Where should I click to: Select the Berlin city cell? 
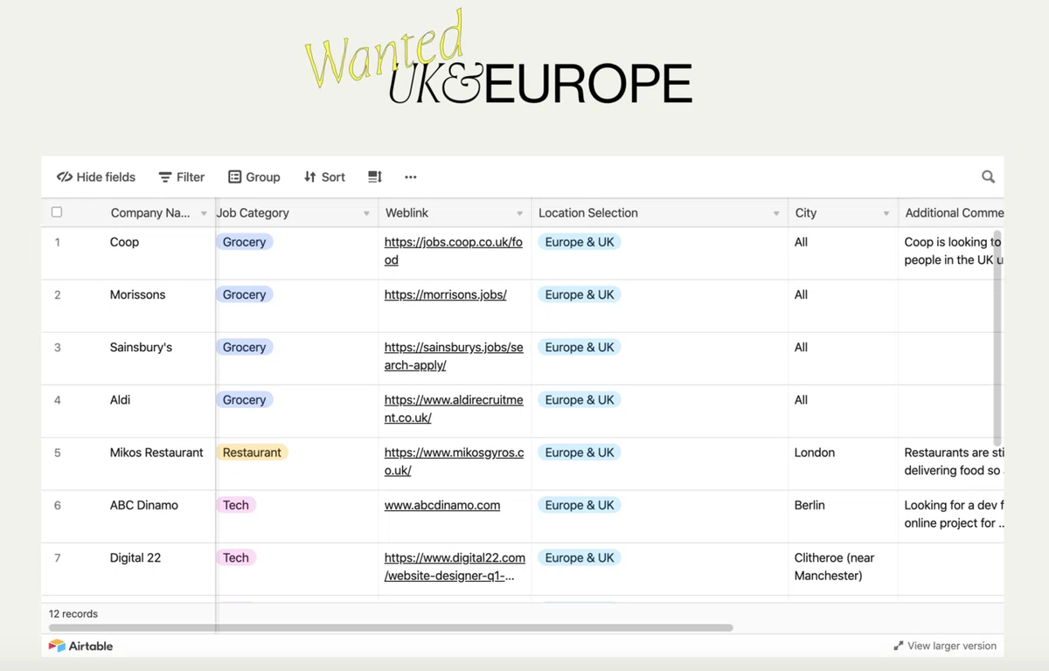click(843, 515)
